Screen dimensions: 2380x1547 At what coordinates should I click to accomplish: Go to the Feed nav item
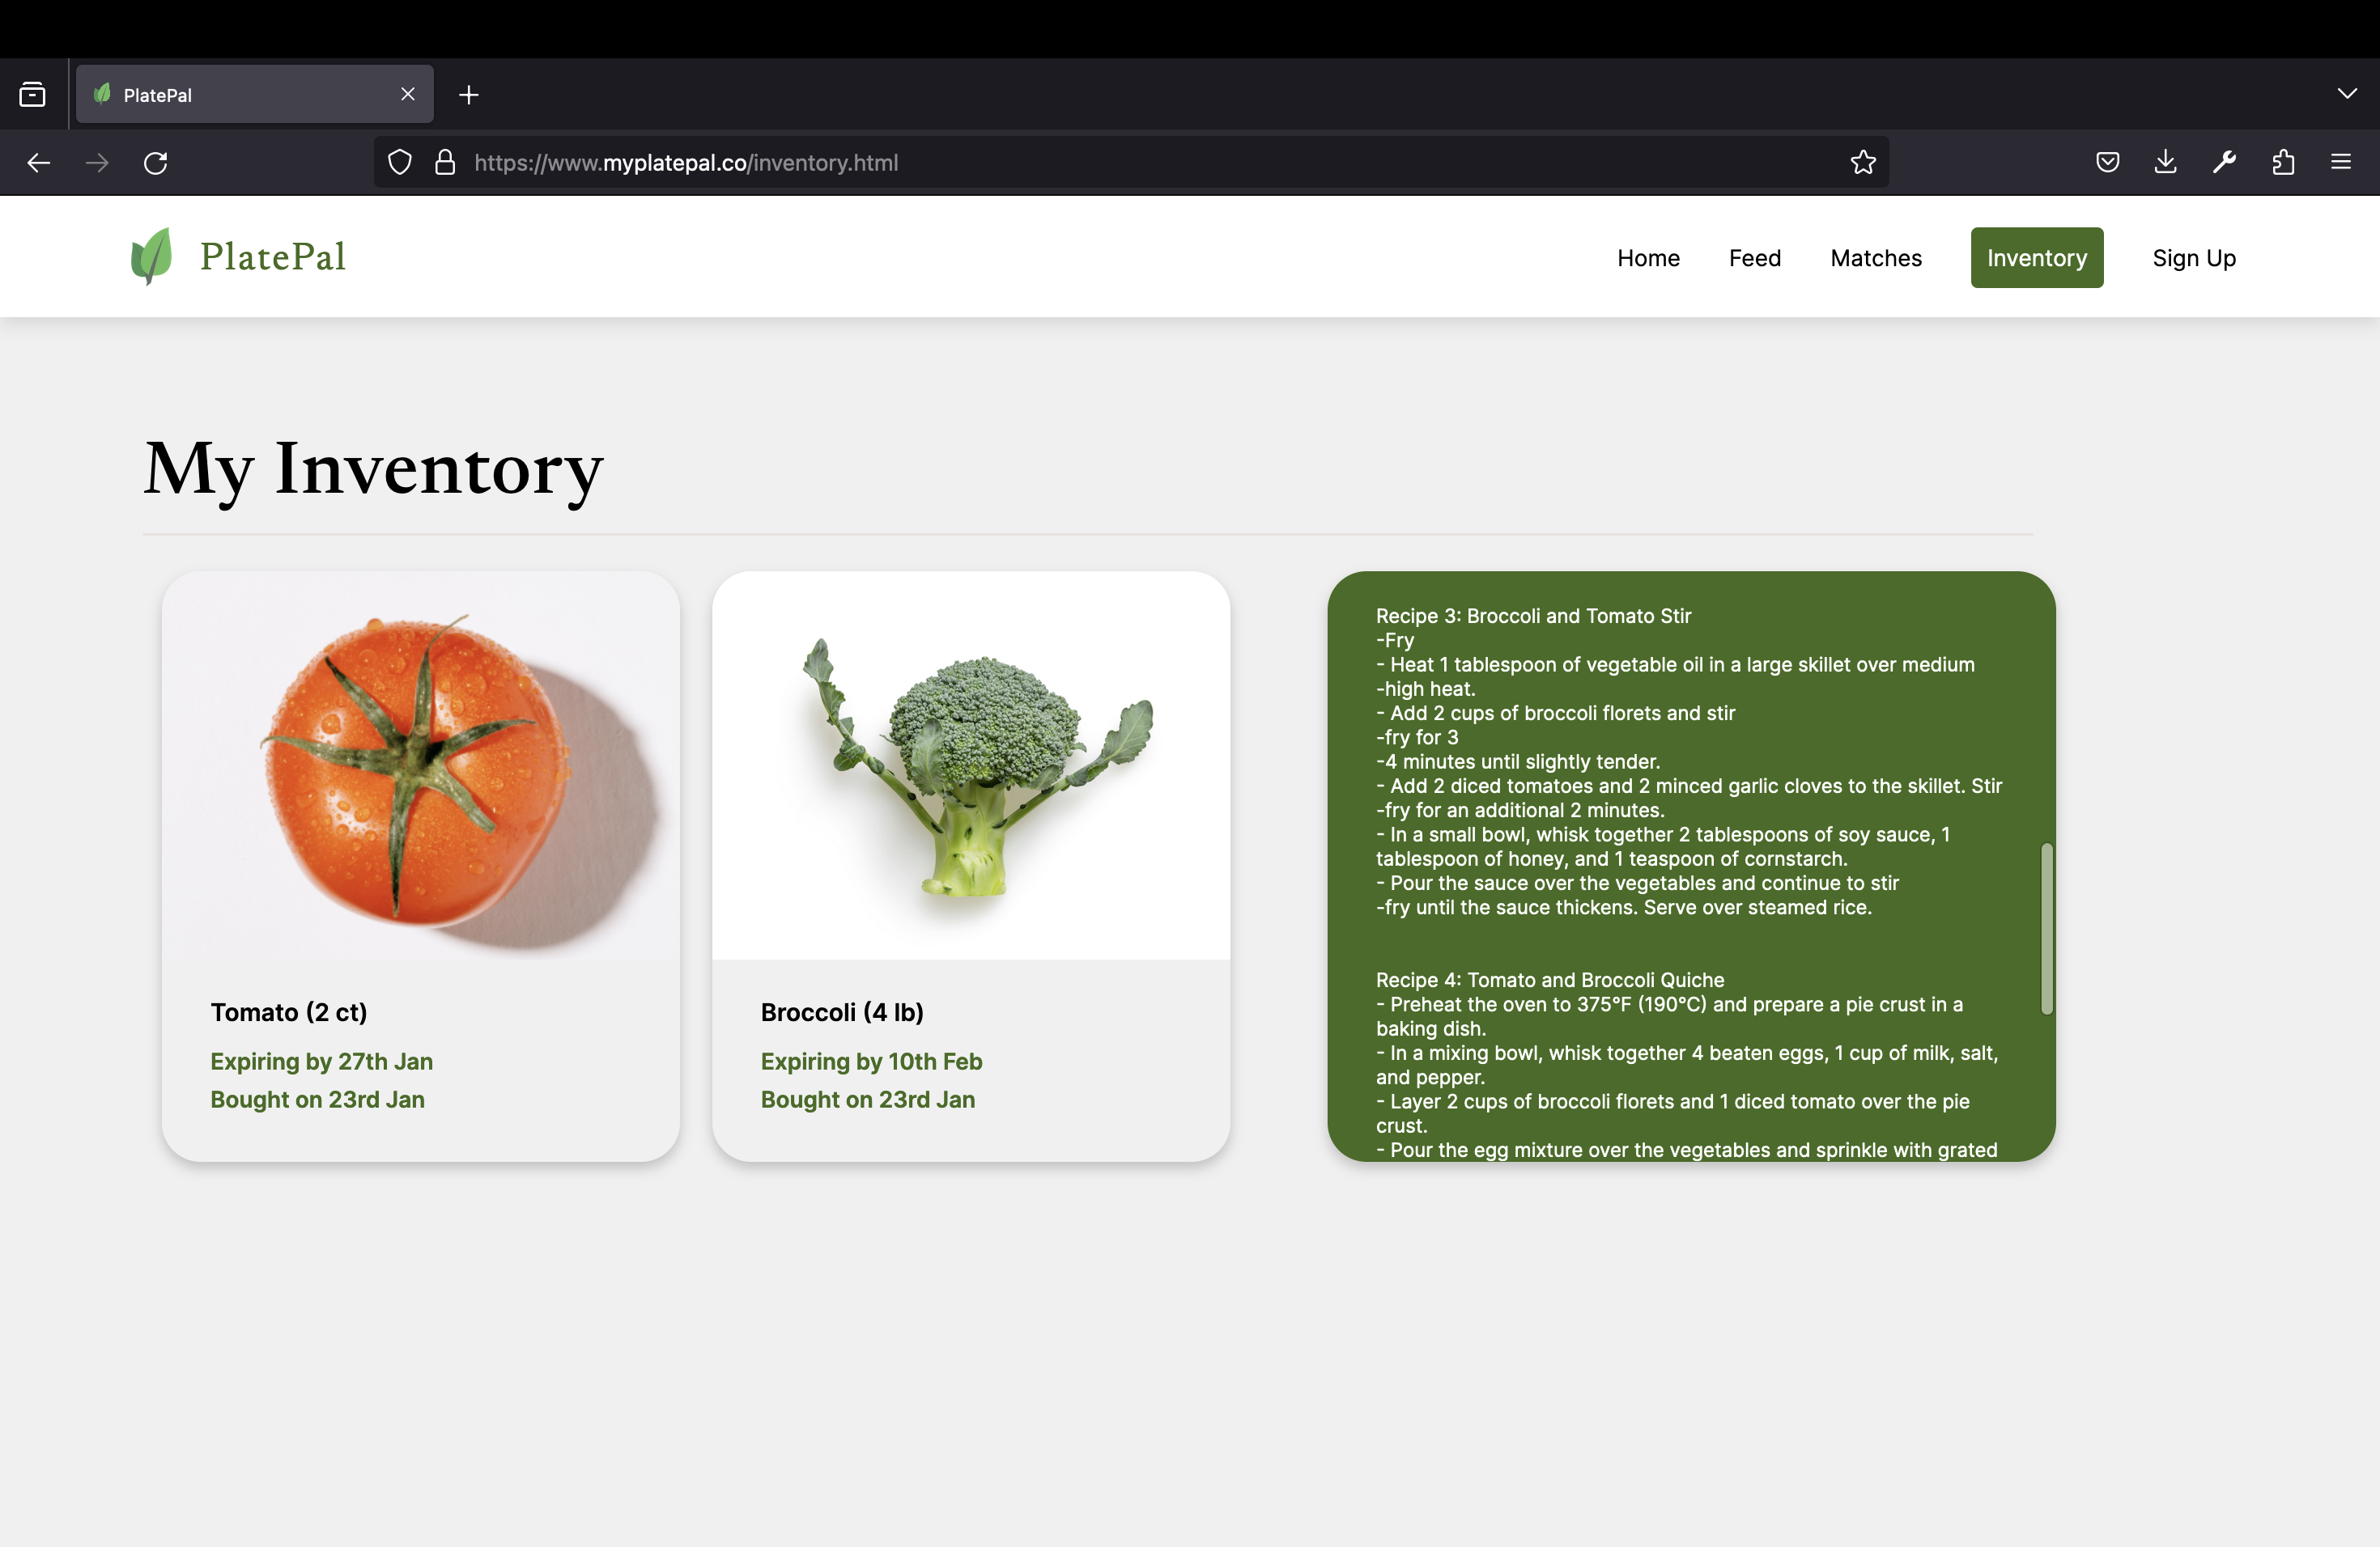pyautogui.click(x=1754, y=258)
